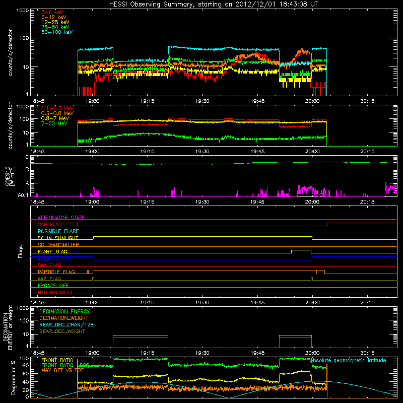Select the "FLARE_FLAG" flag label

(52, 251)
